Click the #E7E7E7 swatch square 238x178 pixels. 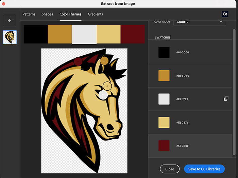[164, 99]
